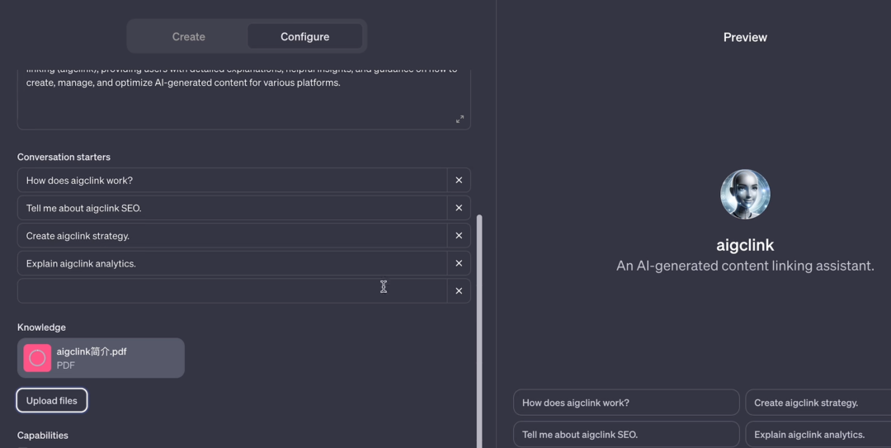891x448 pixels.
Task: Click the 'aigclink' name in Preview
Action: (x=745, y=245)
